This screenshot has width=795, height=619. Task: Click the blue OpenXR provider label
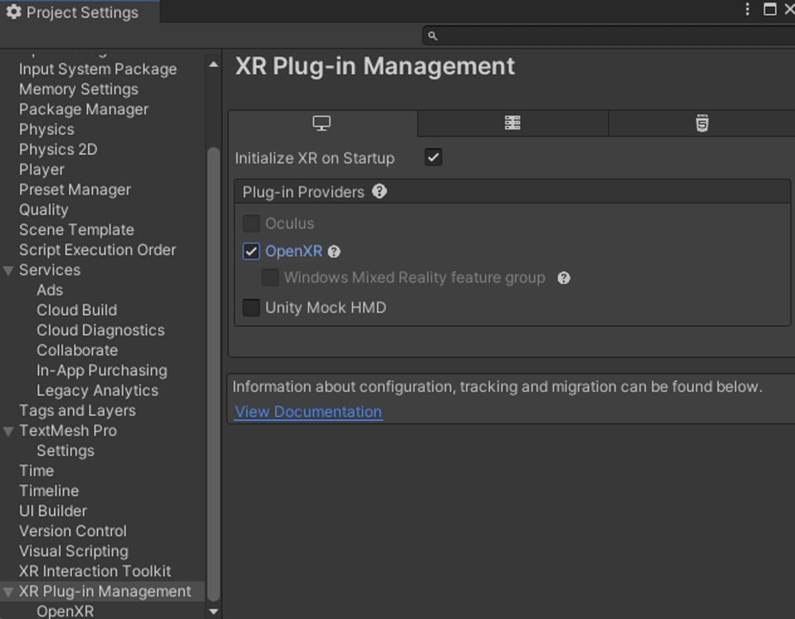(293, 252)
